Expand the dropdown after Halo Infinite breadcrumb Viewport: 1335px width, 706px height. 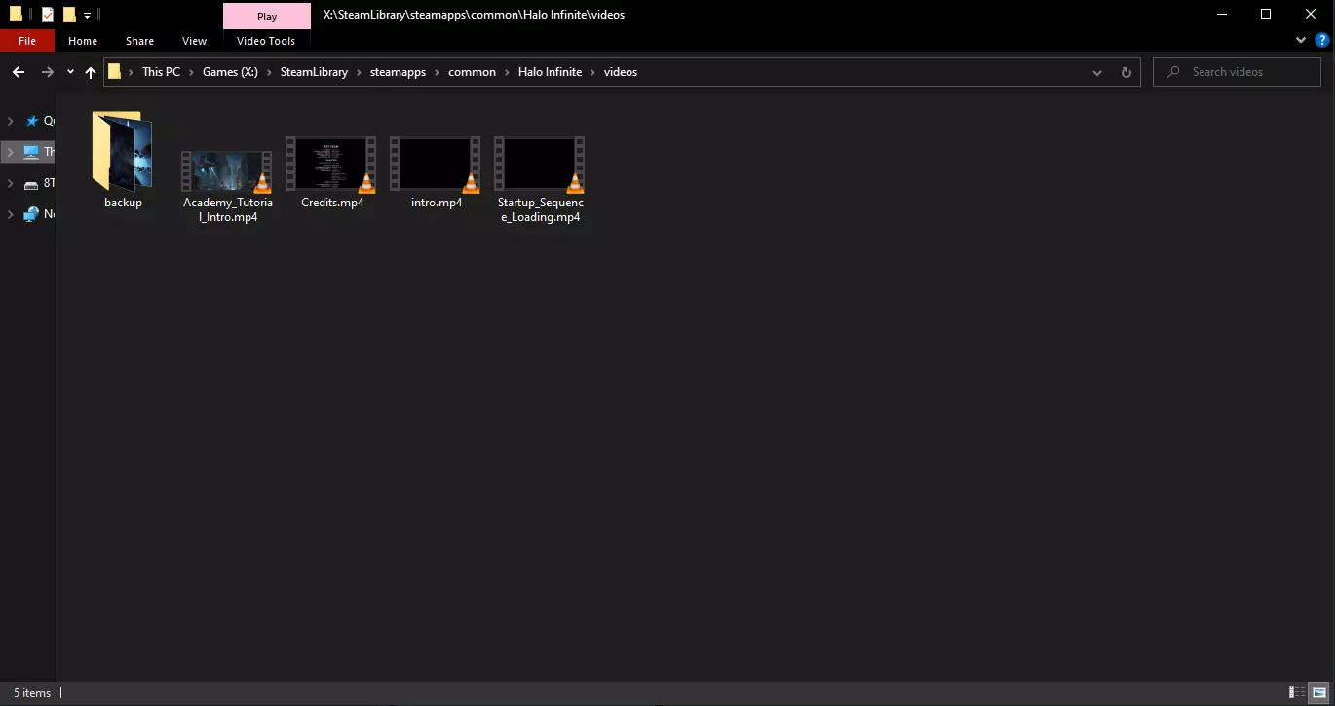pyautogui.click(x=593, y=72)
